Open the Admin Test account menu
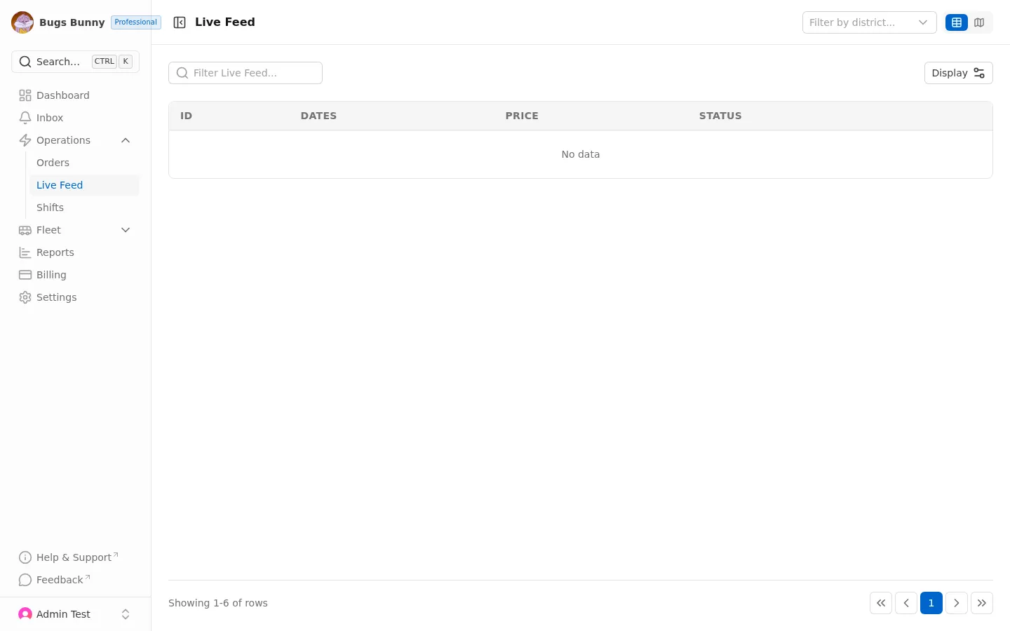This screenshot has height=631, width=1010. tap(75, 614)
